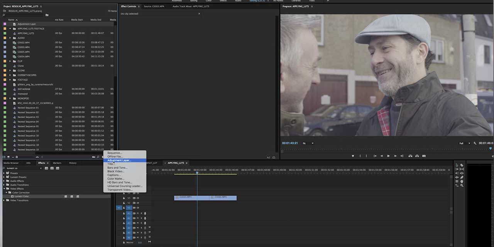Toggle V1 track output eye
Screen dimensions: 494x247
click(138, 208)
